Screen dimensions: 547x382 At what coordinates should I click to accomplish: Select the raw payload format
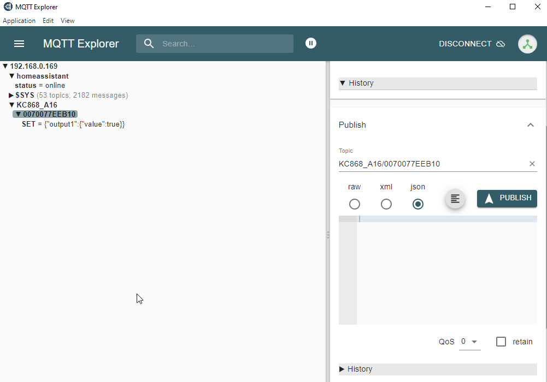tap(355, 204)
